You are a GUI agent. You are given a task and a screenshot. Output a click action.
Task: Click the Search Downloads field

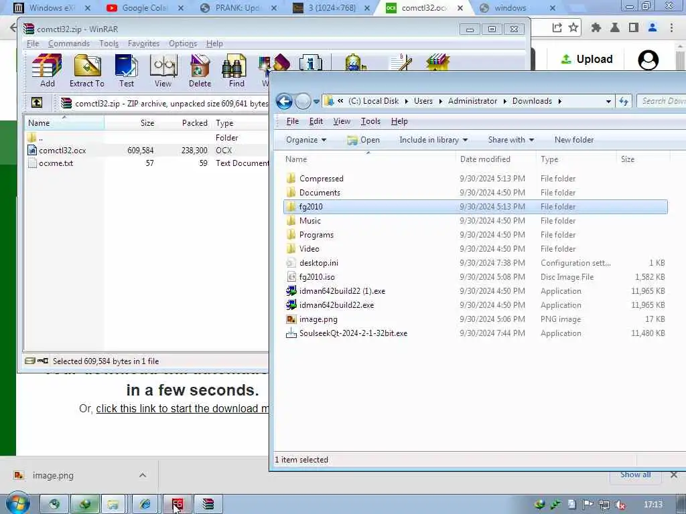click(x=661, y=102)
